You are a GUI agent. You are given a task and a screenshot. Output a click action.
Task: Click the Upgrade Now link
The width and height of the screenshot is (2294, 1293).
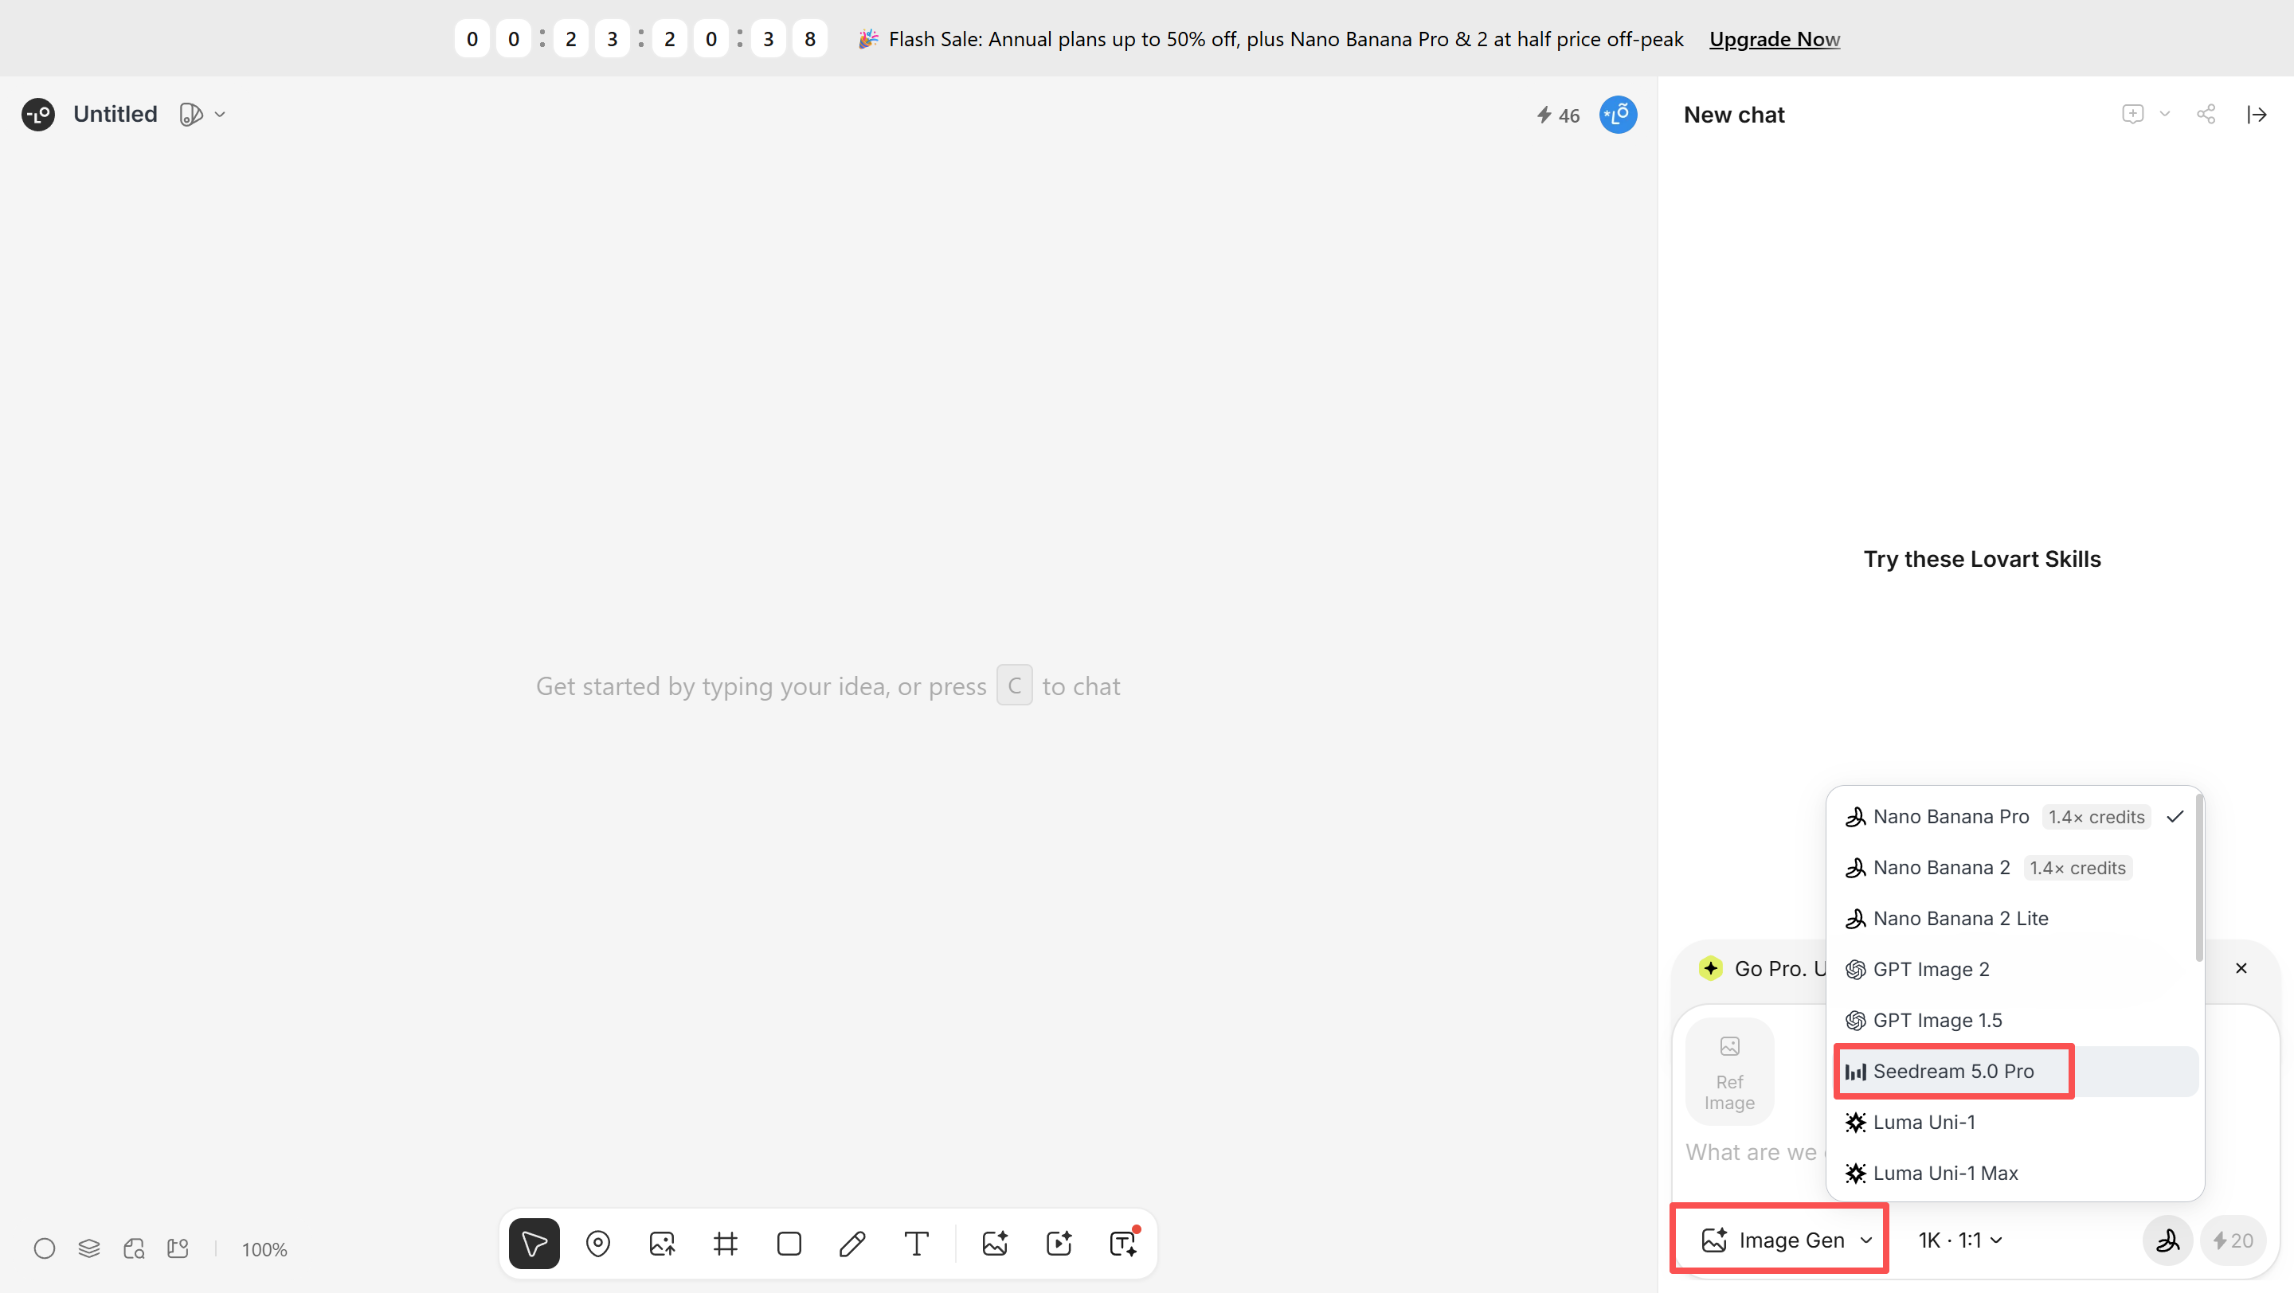click(x=1774, y=39)
